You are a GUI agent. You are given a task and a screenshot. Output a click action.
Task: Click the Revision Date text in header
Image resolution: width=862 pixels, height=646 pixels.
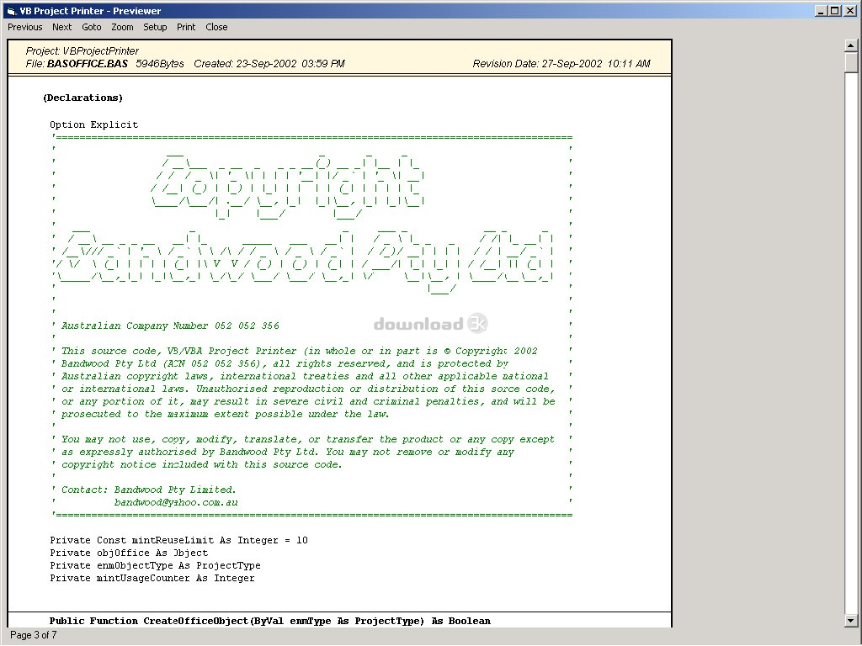561,64
